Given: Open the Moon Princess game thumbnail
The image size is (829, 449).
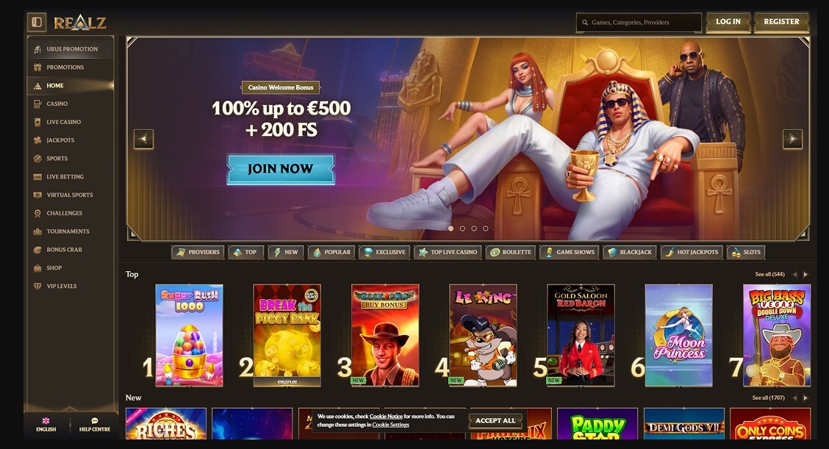Looking at the screenshot, I should pyautogui.click(x=679, y=335).
